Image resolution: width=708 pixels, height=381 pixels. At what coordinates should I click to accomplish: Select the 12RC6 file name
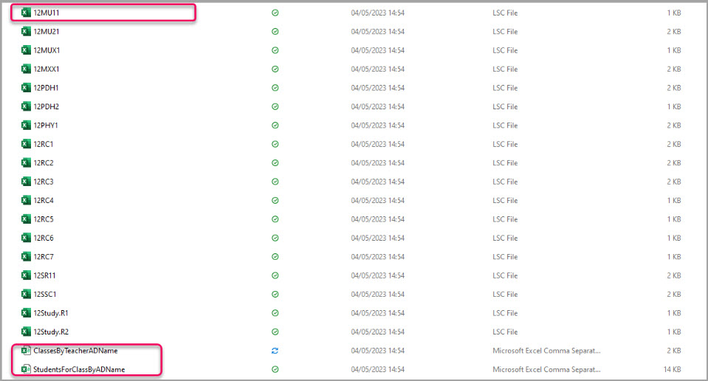click(44, 238)
